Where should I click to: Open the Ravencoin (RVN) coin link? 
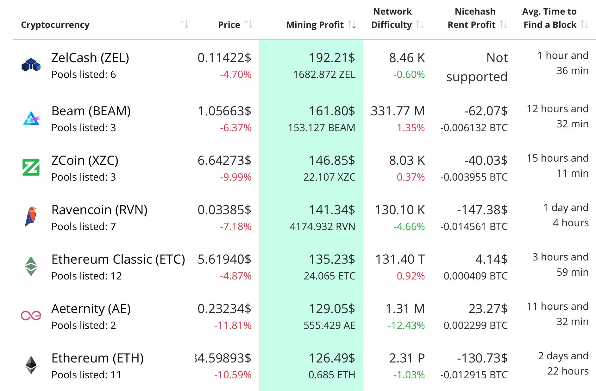pos(99,210)
